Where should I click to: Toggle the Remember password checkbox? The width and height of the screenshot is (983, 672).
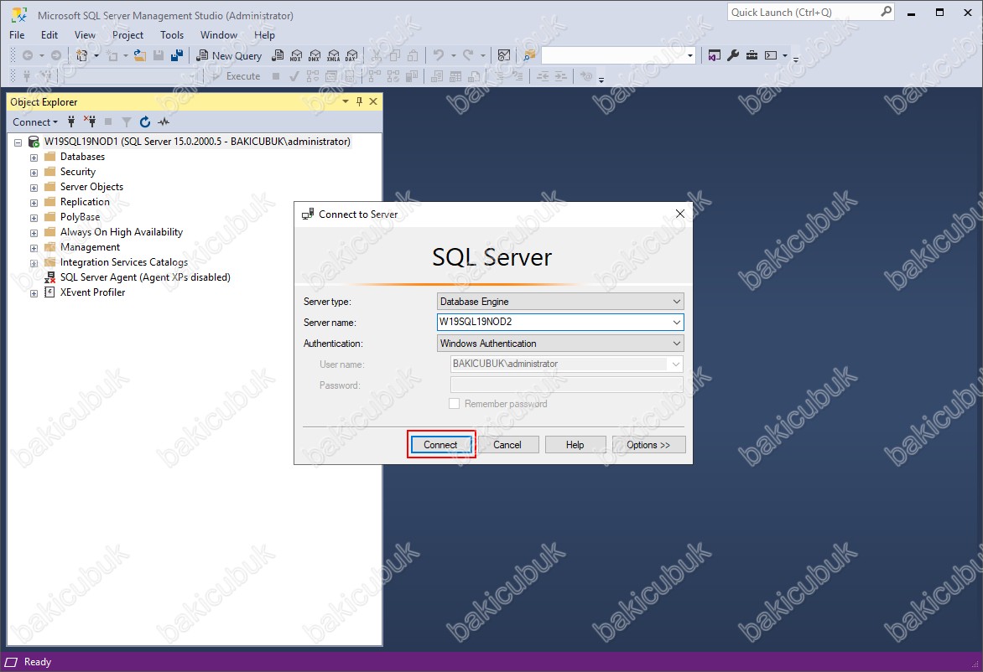point(455,404)
